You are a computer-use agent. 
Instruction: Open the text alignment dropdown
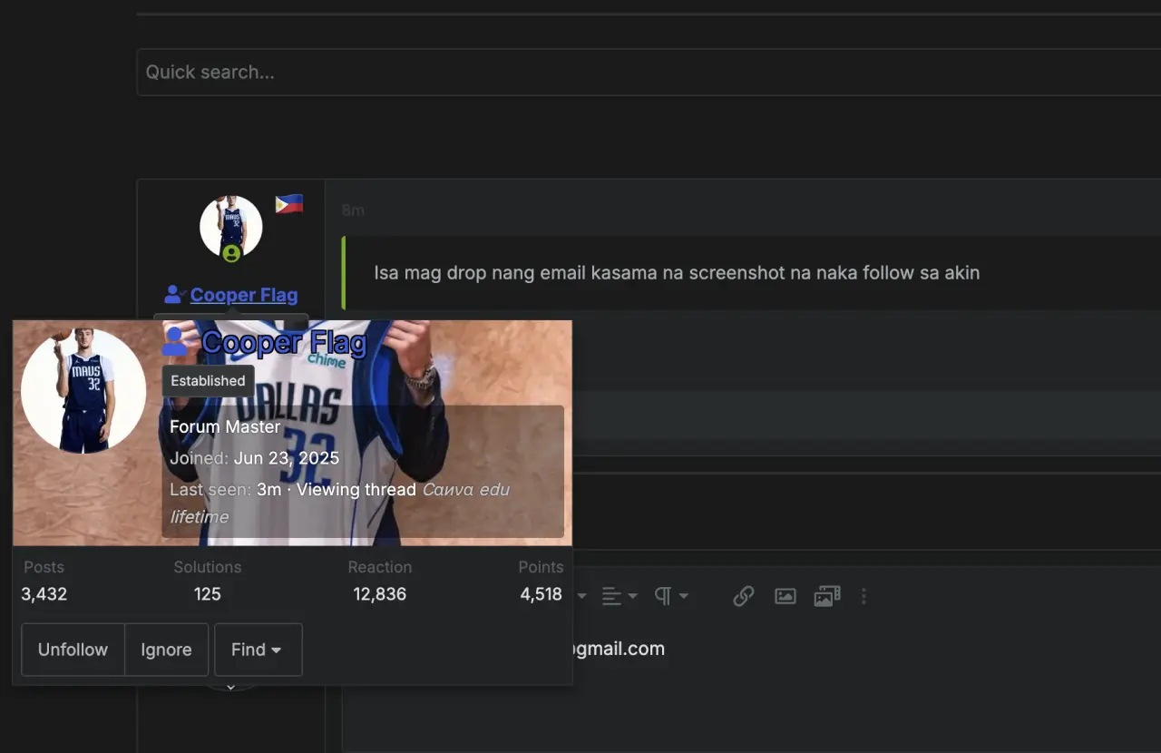pyautogui.click(x=620, y=596)
